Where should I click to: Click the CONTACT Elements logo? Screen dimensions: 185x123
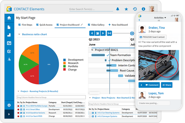[9, 9]
